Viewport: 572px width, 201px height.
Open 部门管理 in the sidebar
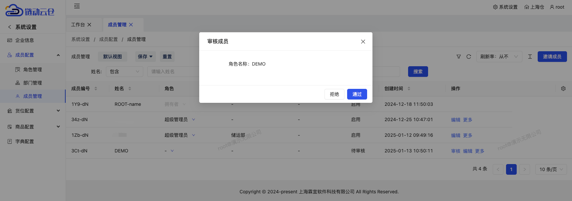(33, 83)
